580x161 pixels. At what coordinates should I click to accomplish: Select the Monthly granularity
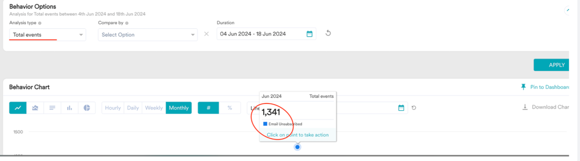click(x=178, y=108)
